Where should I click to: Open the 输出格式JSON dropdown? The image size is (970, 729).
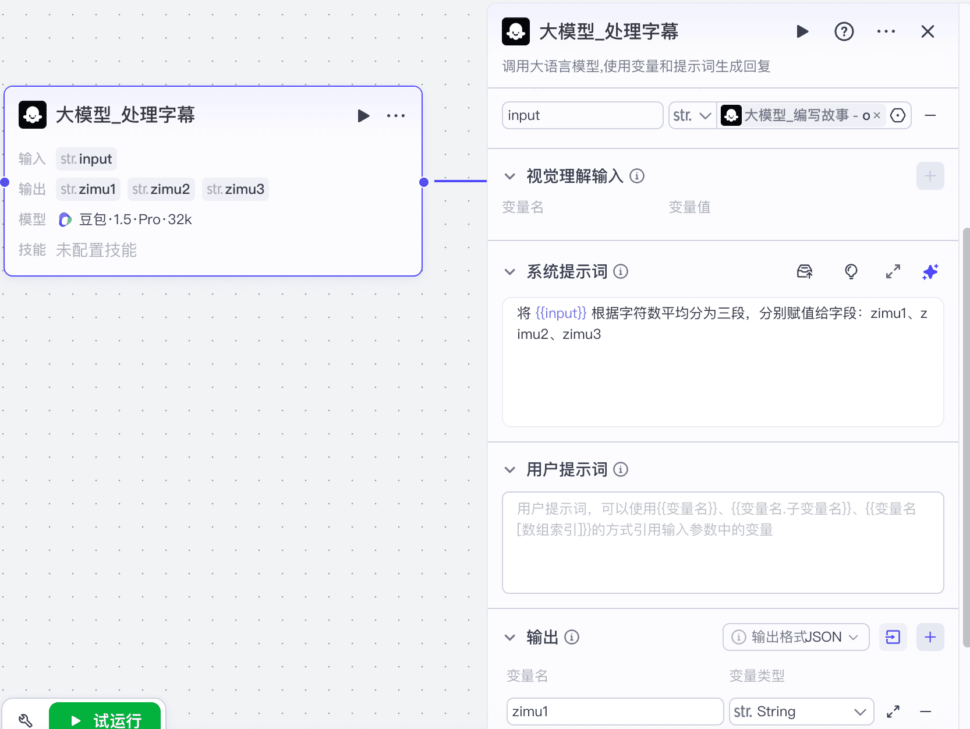tap(796, 637)
